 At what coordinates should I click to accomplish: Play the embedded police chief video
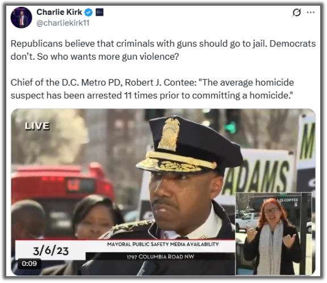point(163,192)
